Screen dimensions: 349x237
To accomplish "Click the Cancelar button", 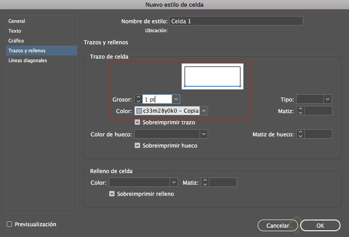I will [x=277, y=225].
